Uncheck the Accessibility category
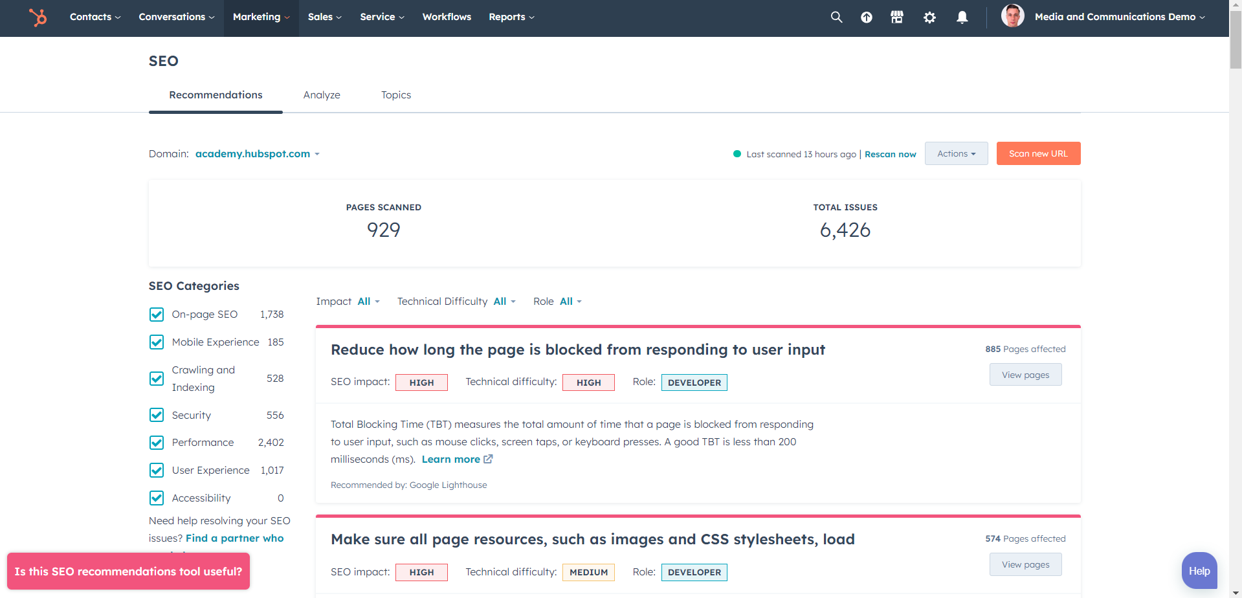 click(156, 498)
